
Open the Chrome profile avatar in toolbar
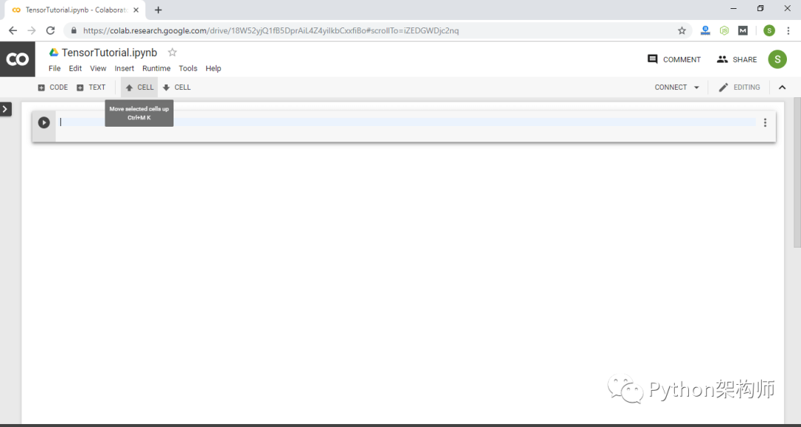coord(769,30)
